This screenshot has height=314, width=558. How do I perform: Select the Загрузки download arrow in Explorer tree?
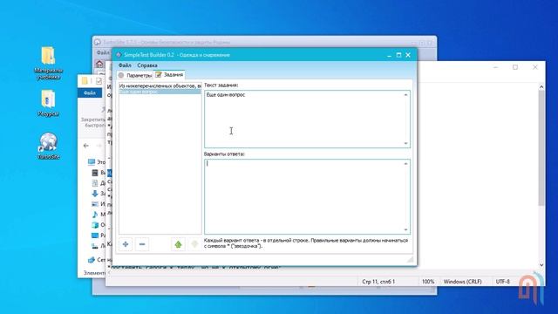[x=95, y=194]
